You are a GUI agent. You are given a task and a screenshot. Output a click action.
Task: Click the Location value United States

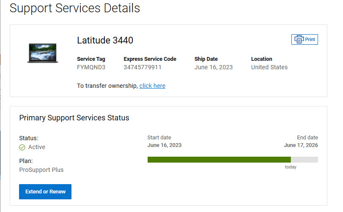269,67
